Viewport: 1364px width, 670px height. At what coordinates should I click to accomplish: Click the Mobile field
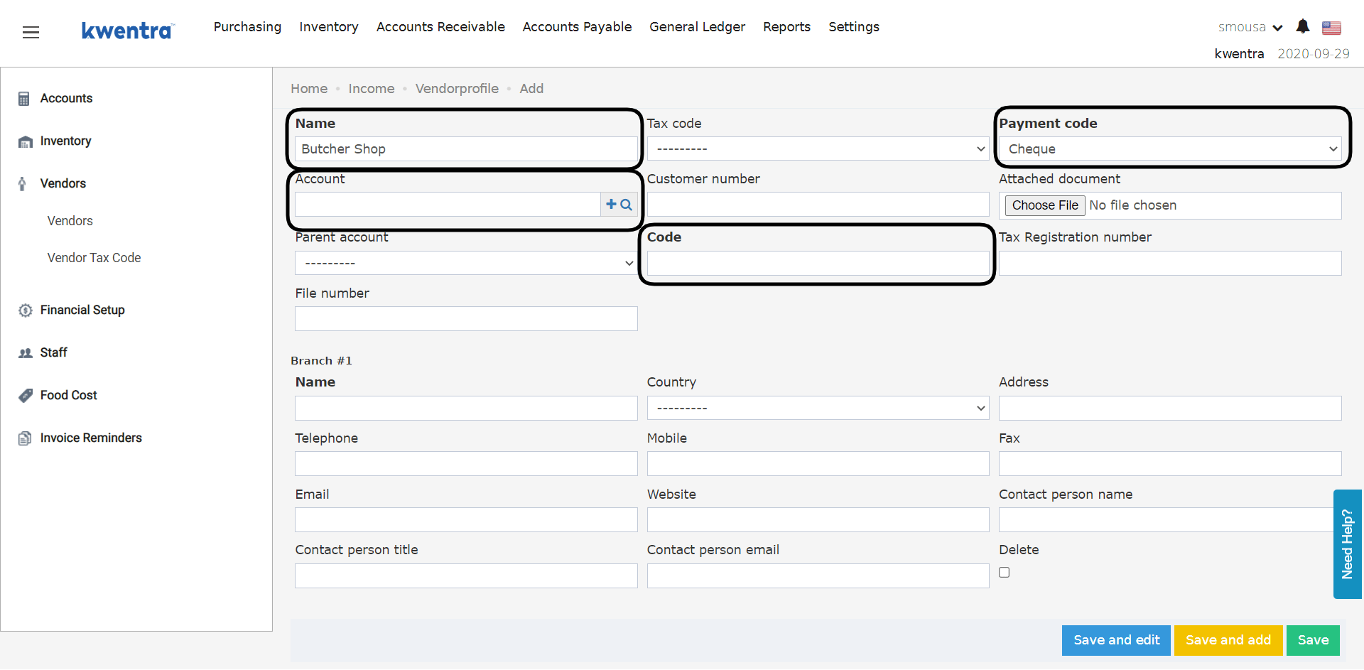pos(818,464)
